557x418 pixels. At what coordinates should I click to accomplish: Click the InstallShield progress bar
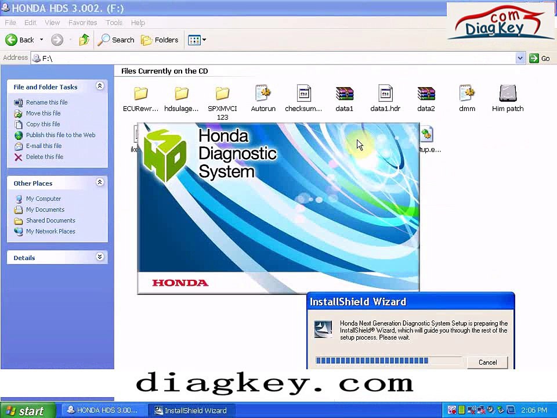point(389,361)
